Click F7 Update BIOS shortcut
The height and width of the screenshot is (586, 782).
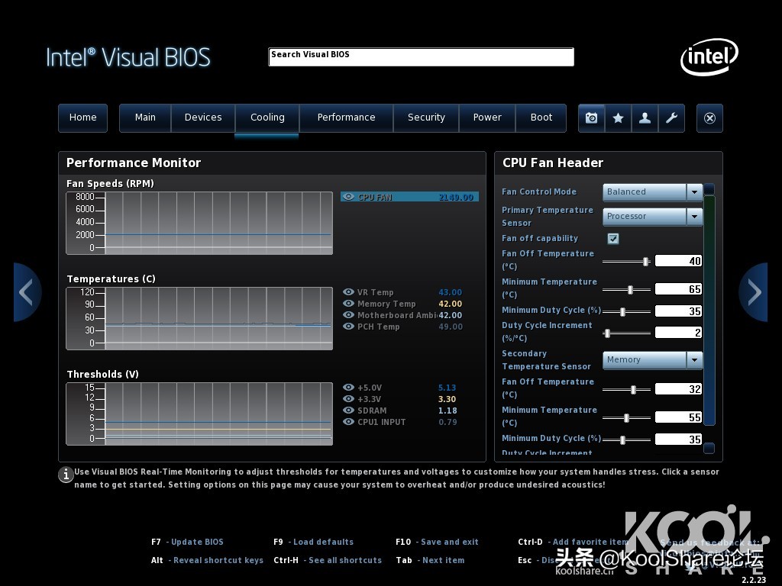point(187,542)
